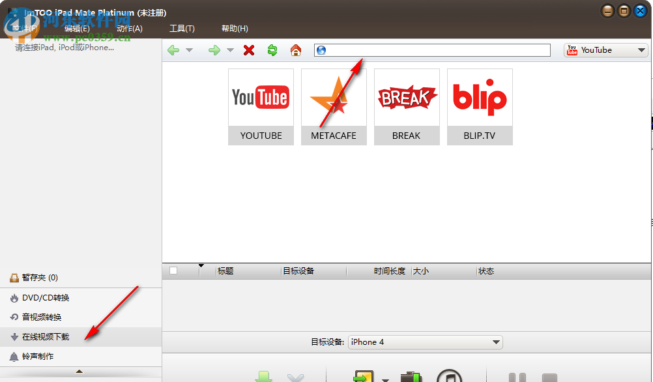Open the METACAFE site thumbnail

click(x=334, y=107)
